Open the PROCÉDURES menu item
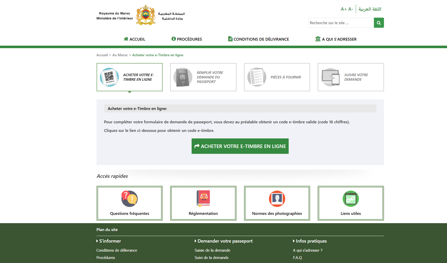Screen dimensions: 447x263 (187, 39)
